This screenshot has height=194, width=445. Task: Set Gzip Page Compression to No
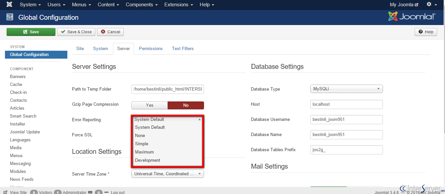186,105
